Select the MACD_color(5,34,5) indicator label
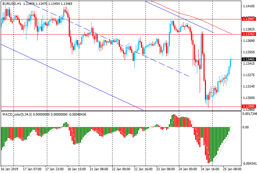The height and width of the screenshot is (173, 257). [17, 115]
